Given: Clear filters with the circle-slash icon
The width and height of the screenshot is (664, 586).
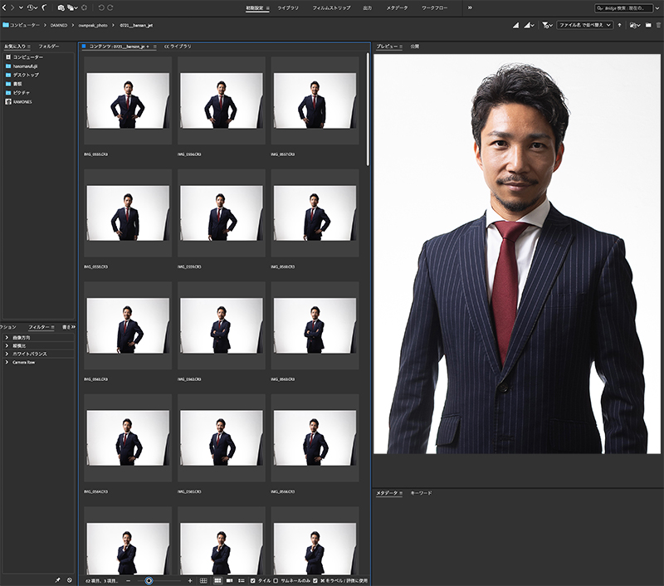Looking at the screenshot, I should [70, 580].
